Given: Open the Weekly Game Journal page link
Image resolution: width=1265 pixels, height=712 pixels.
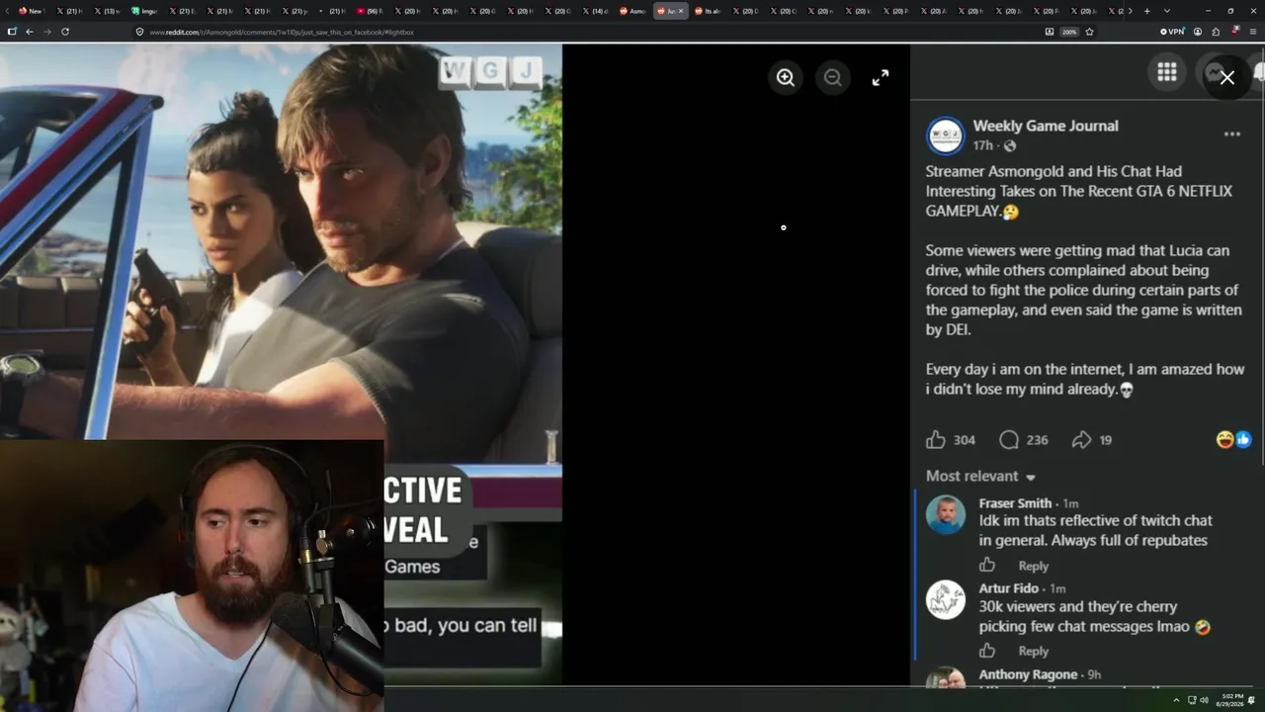Looking at the screenshot, I should (1046, 126).
